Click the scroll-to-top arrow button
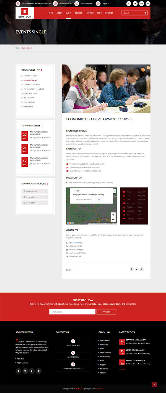The width and height of the screenshot is (166, 393). [154, 384]
